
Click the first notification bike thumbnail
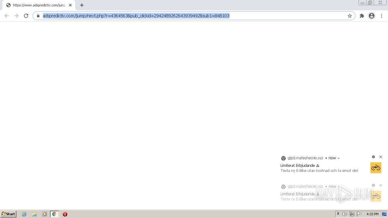(x=376, y=168)
